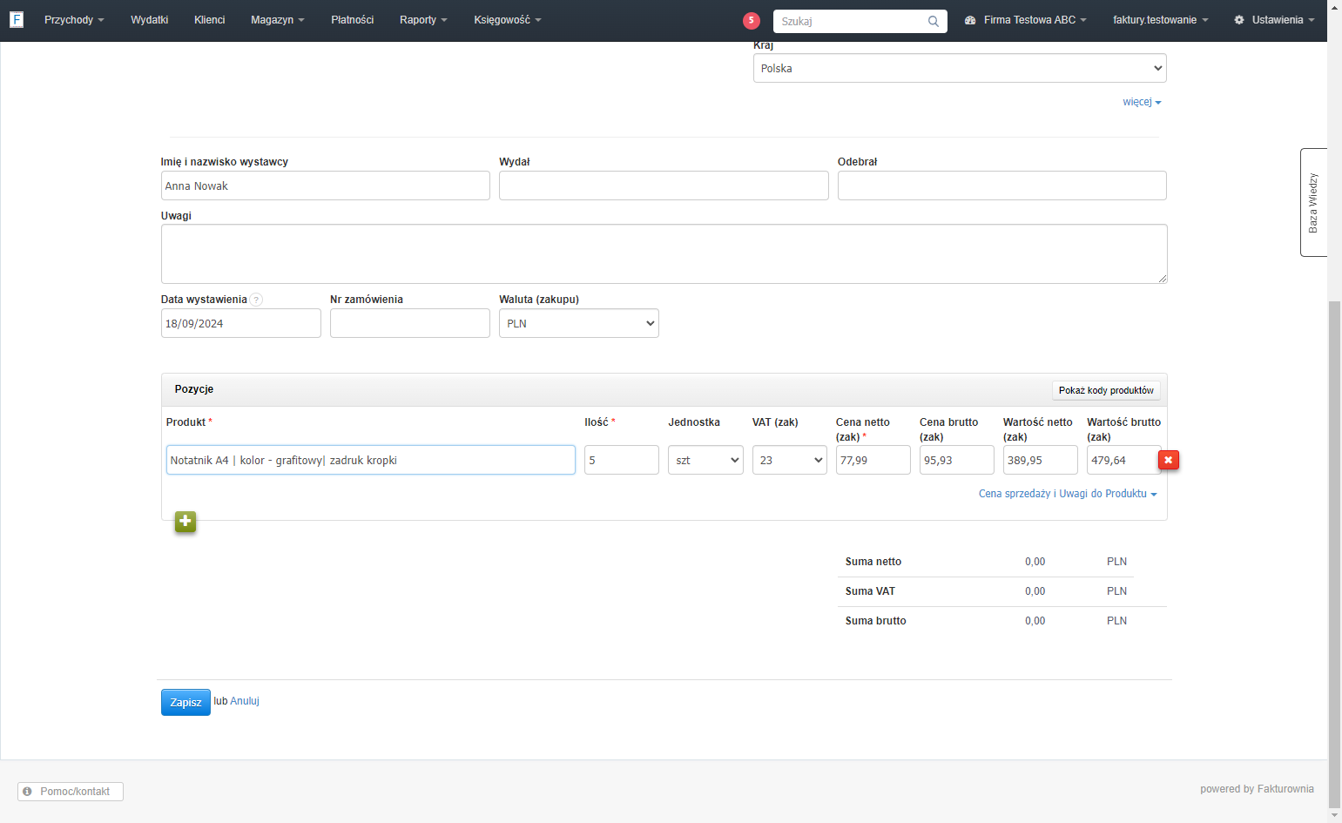The image size is (1342, 823).
Task: Click the Nr zamówienia field
Action: click(410, 323)
